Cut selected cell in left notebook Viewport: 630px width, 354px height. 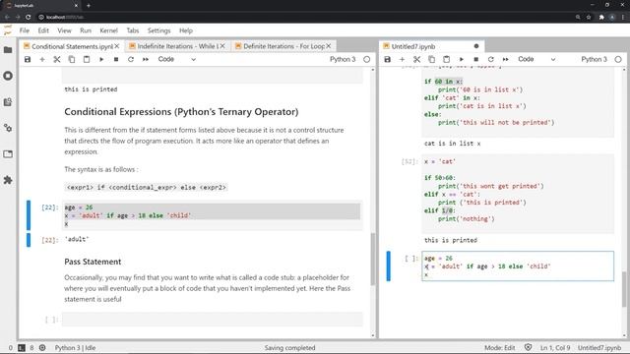point(57,59)
